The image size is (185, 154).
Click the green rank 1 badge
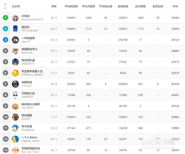pyautogui.click(x=6, y=18)
